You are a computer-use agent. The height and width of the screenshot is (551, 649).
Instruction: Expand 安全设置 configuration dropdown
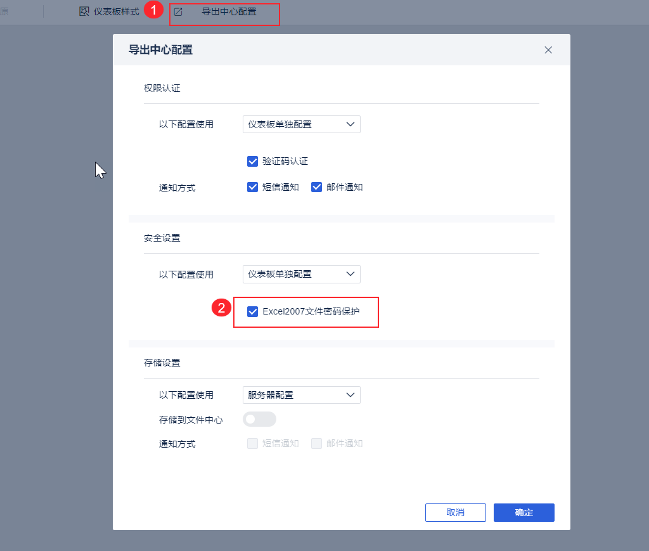(301, 274)
